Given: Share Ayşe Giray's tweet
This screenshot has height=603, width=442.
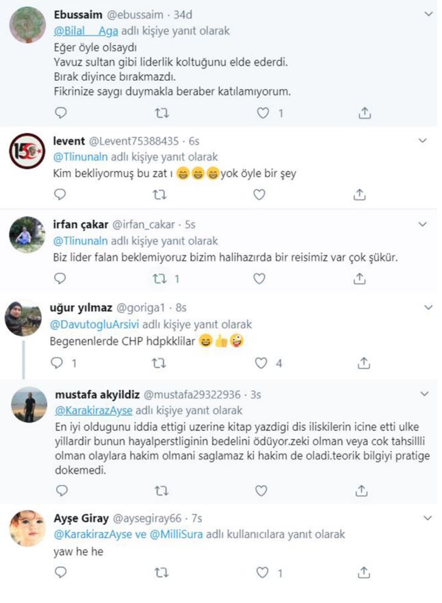Looking at the screenshot, I should (x=365, y=573).
